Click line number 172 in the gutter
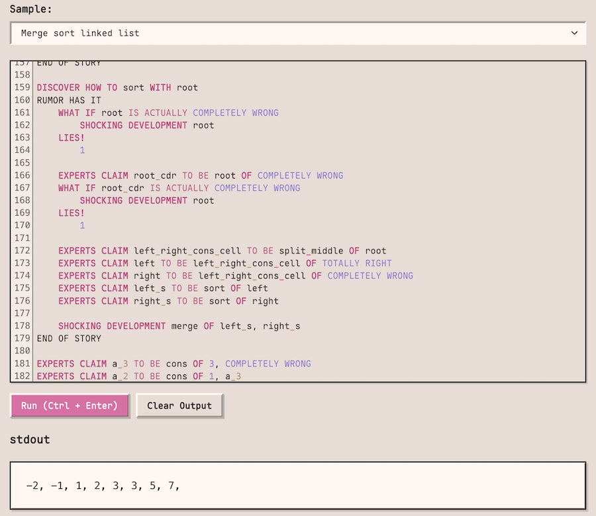The width and height of the screenshot is (596, 516). (x=22, y=251)
